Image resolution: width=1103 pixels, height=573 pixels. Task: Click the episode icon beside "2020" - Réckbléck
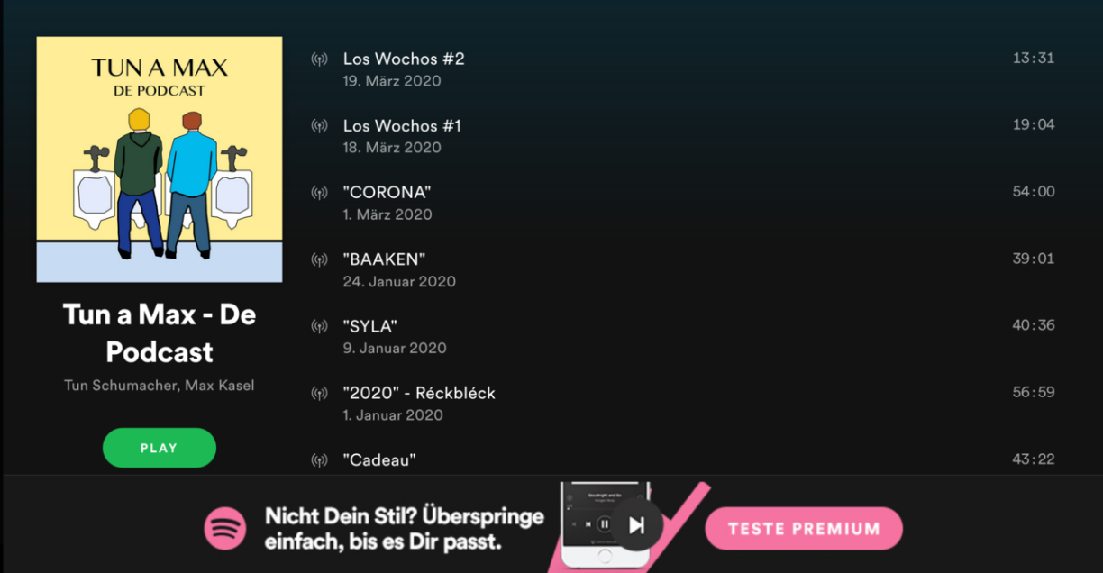(x=319, y=394)
